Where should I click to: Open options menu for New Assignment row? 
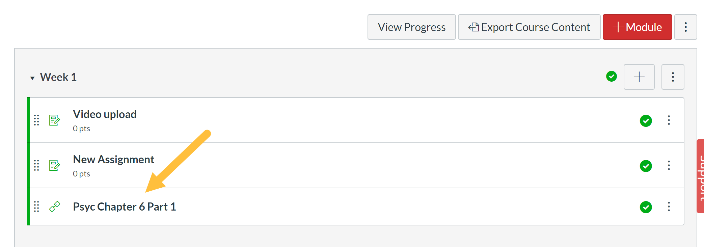(669, 166)
